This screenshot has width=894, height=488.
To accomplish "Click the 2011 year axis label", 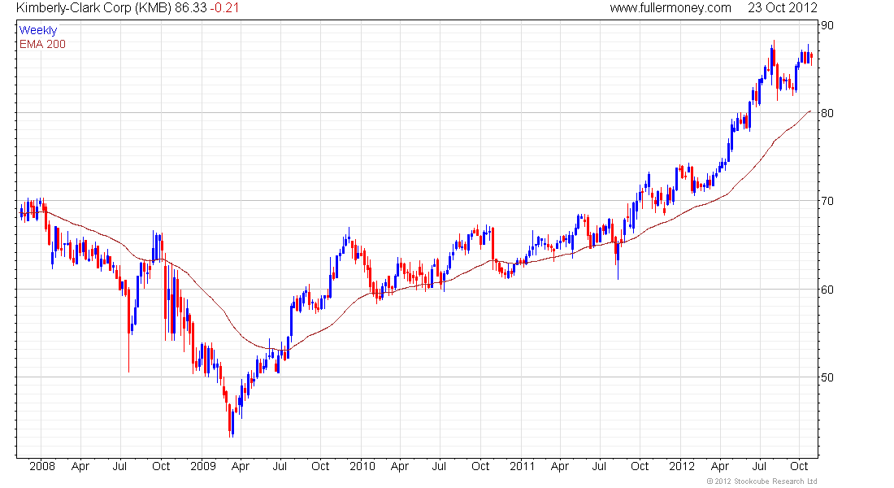I will click(523, 466).
